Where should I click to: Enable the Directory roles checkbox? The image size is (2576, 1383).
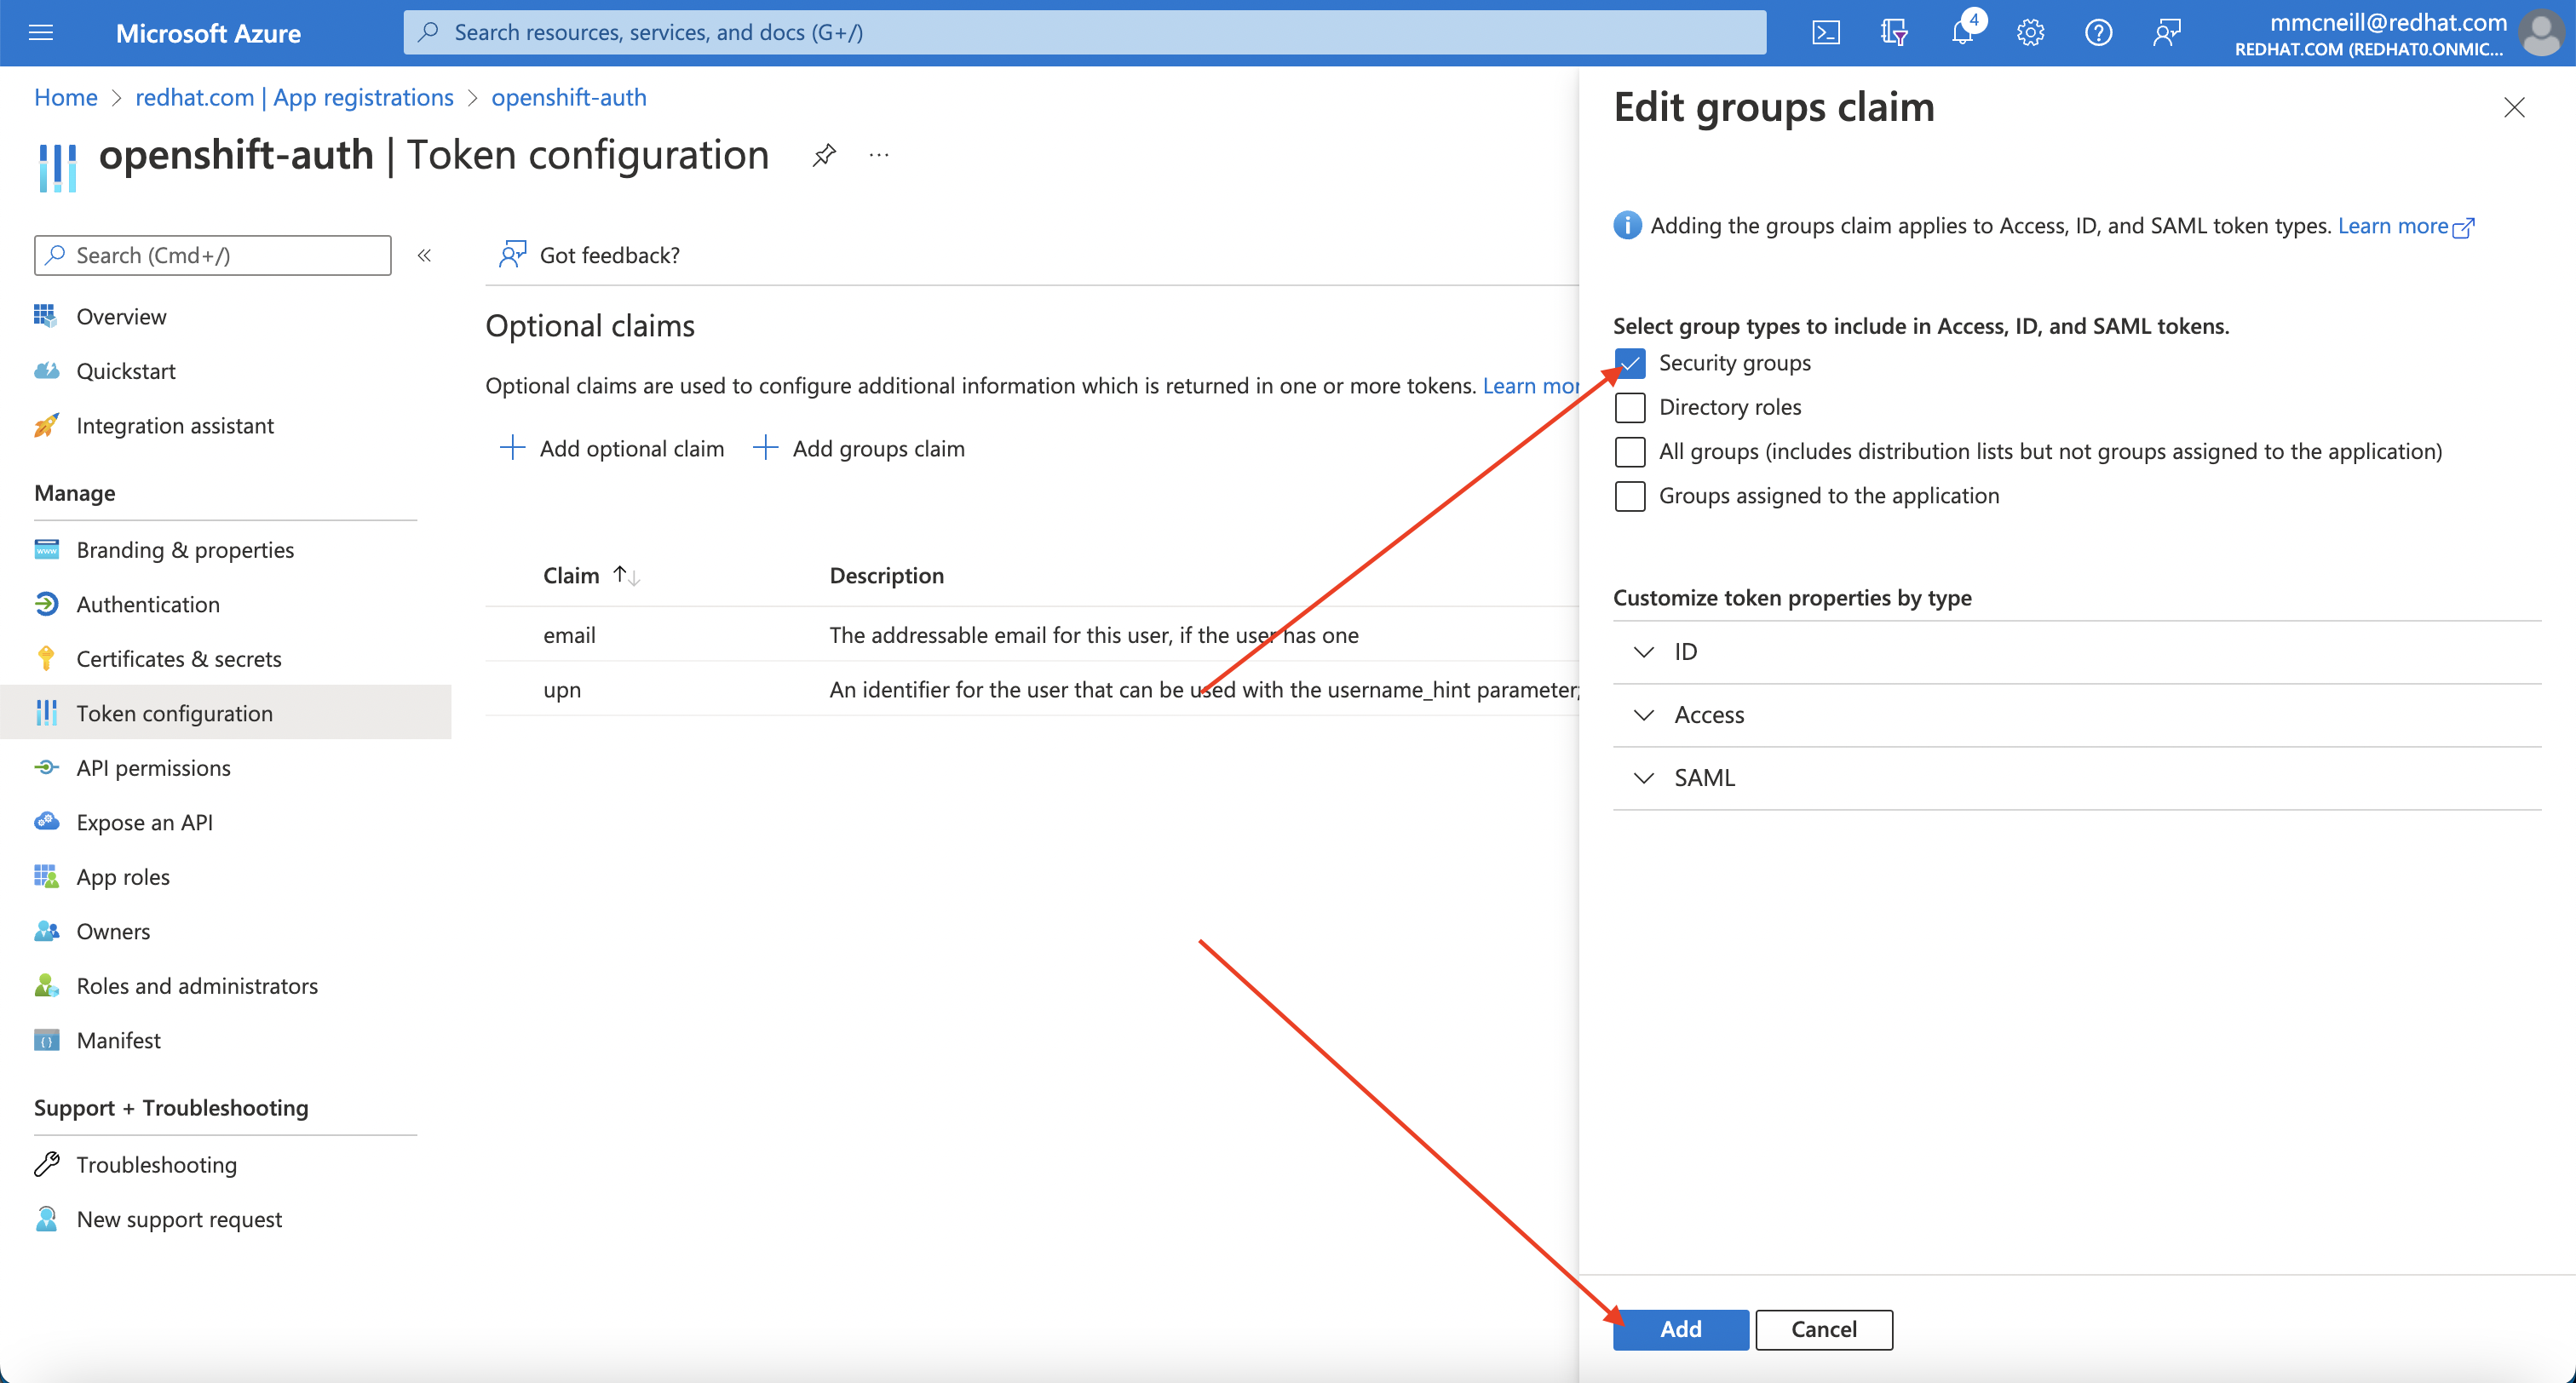pos(1630,407)
